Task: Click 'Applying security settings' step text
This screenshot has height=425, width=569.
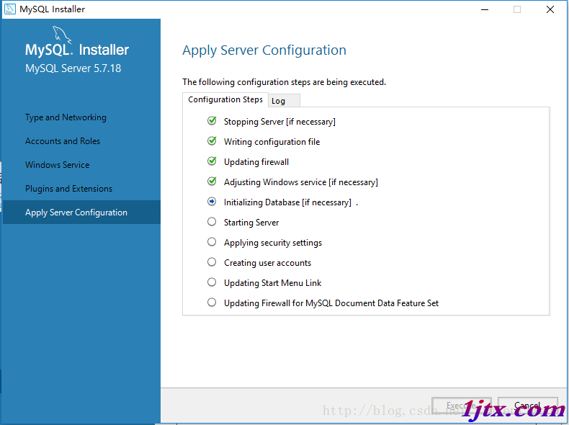Action: [273, 243]
